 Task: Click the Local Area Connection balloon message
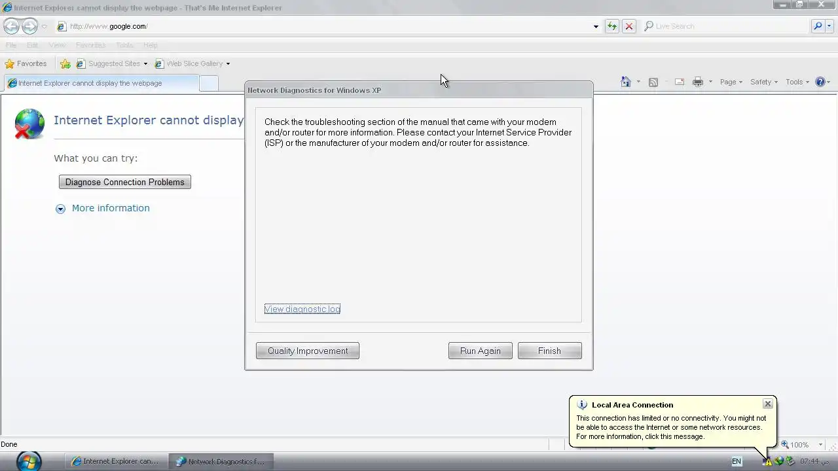pos(671,427)
